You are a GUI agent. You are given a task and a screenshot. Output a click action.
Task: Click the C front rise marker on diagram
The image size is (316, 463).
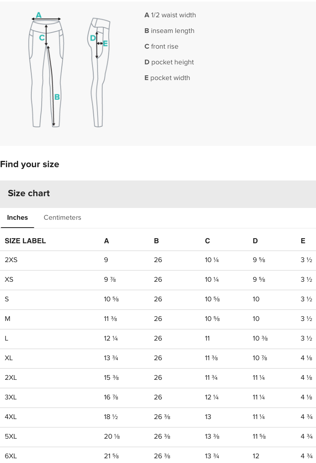pyautogui.click(x=41, y=38)
